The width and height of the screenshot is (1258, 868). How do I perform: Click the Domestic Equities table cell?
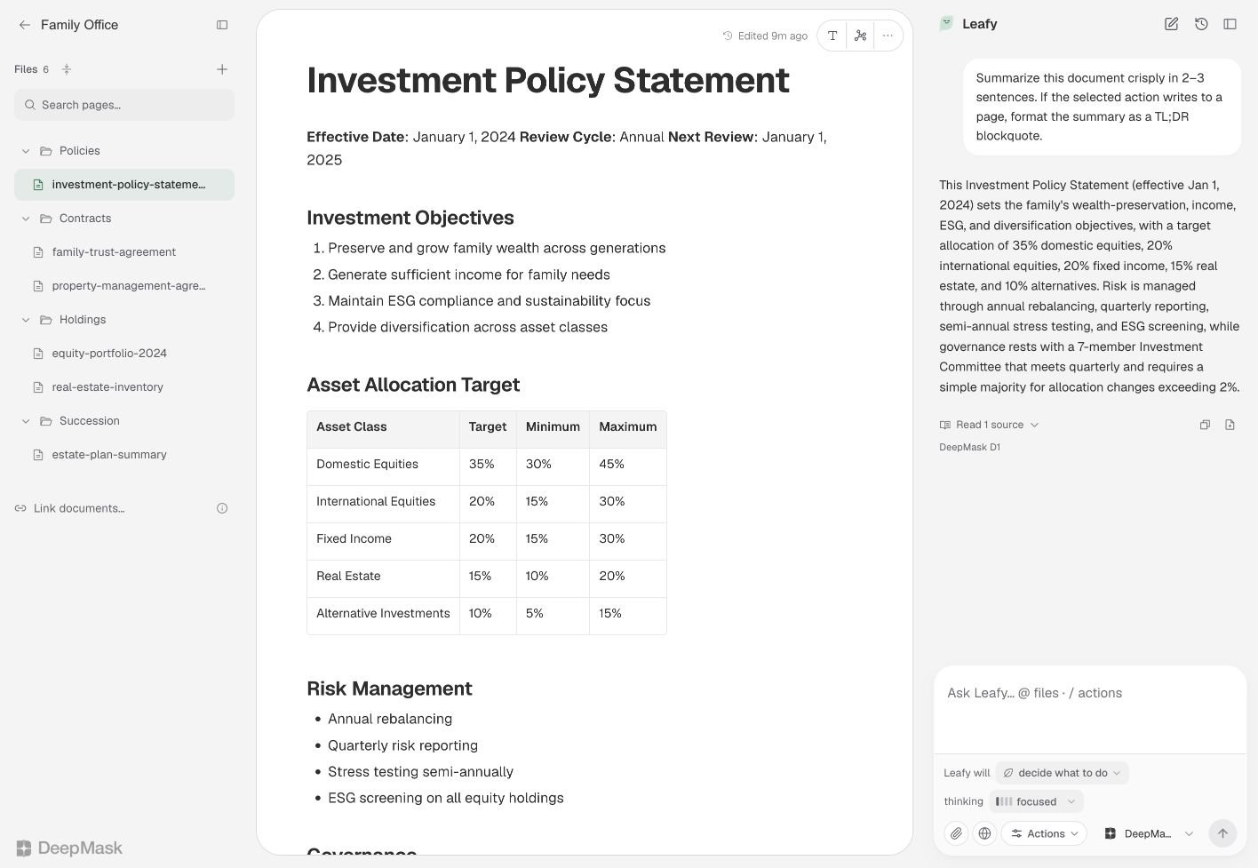point(383,465)
